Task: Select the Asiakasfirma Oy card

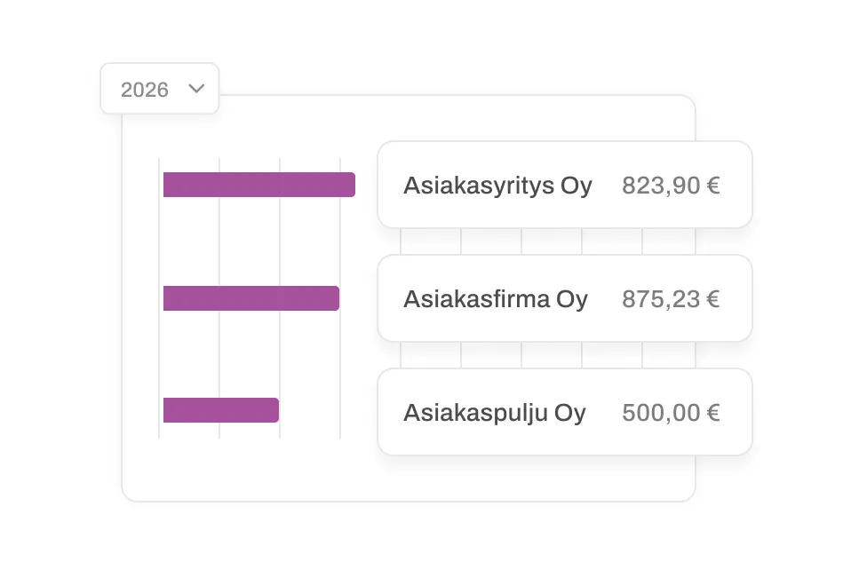Action: 565,298
